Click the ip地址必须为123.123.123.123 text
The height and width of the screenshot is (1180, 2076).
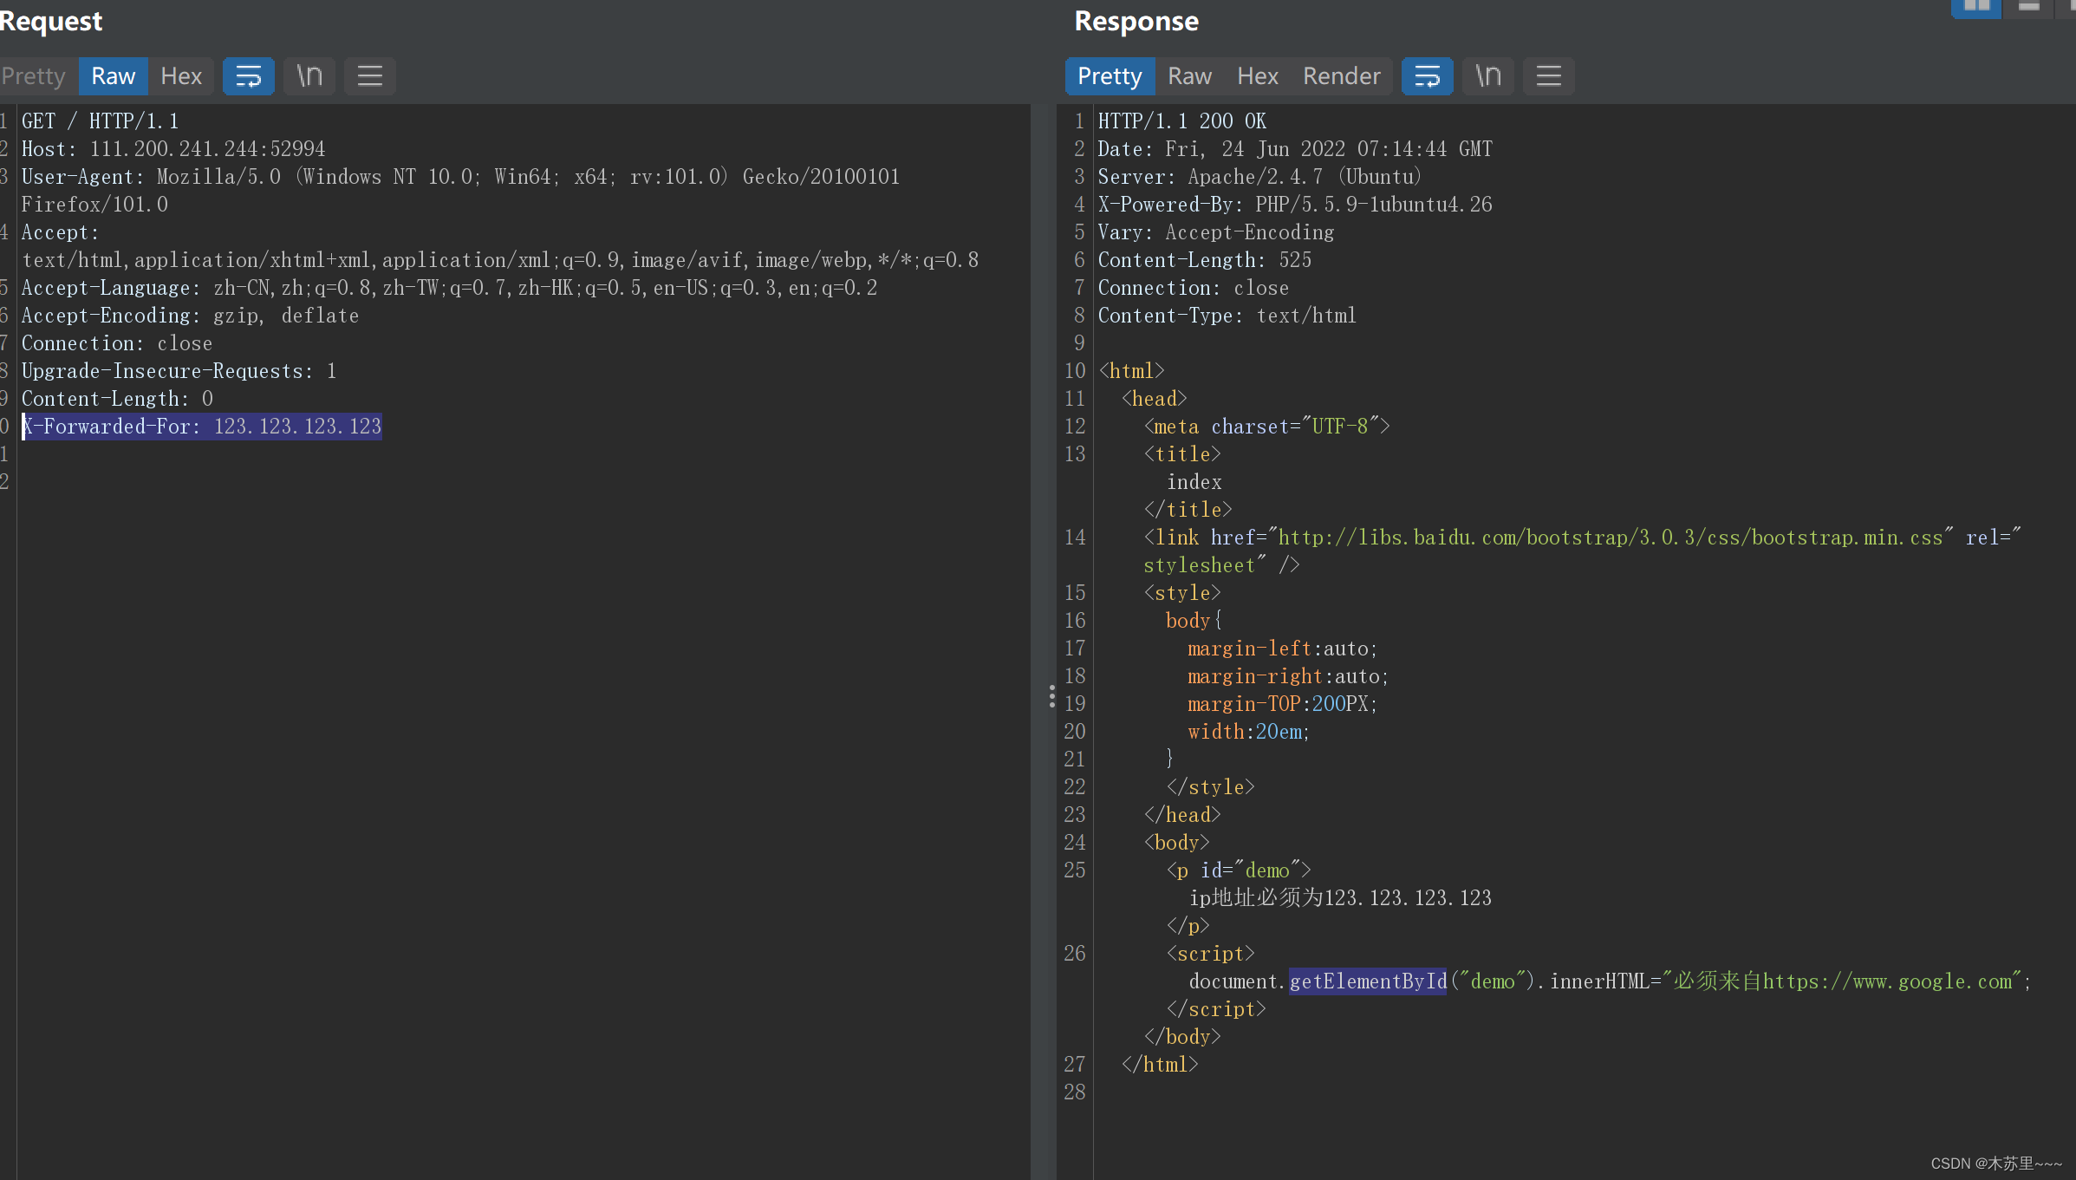1340,898
